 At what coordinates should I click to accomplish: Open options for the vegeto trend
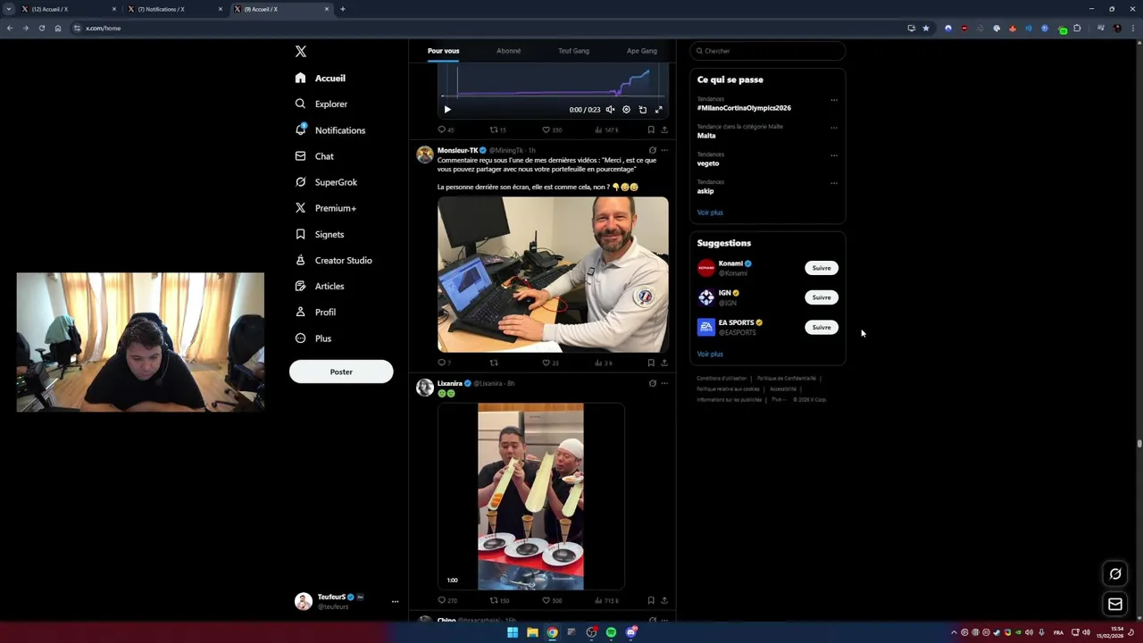[834, 155]
